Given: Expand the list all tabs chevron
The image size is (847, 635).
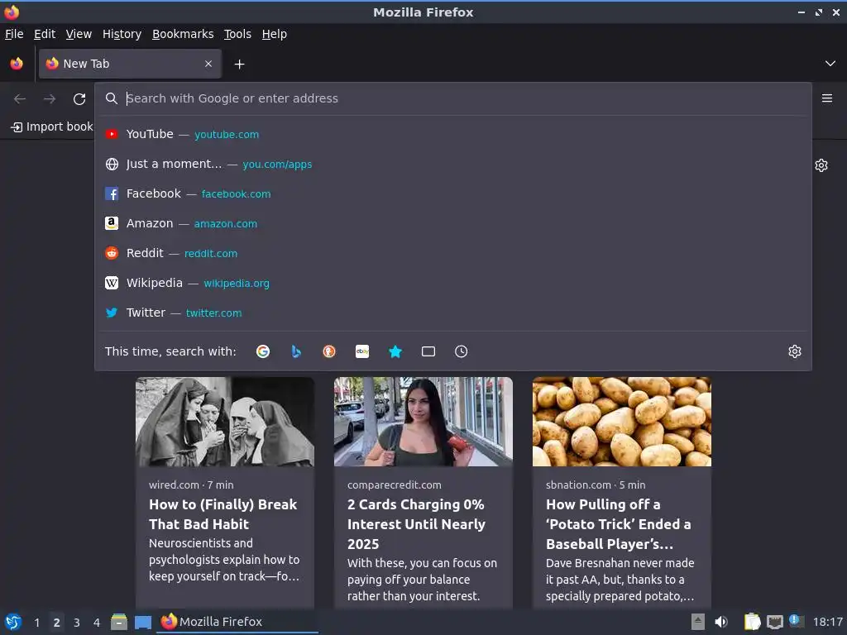Looking at the screenshot, I should coord(830,64).
